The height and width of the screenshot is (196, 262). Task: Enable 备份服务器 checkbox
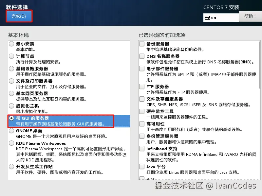pyautogui.click(x=142, y=44)
